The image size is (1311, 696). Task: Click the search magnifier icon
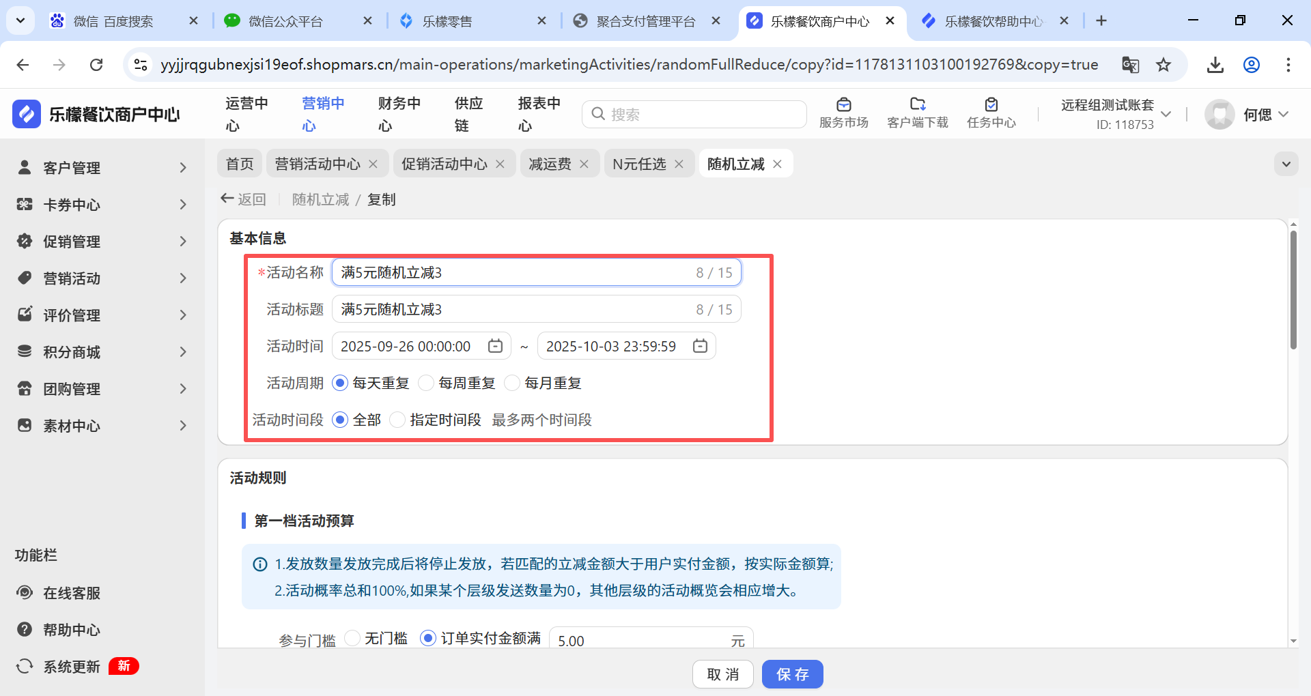pyautogui.click(x=598, y=114)
